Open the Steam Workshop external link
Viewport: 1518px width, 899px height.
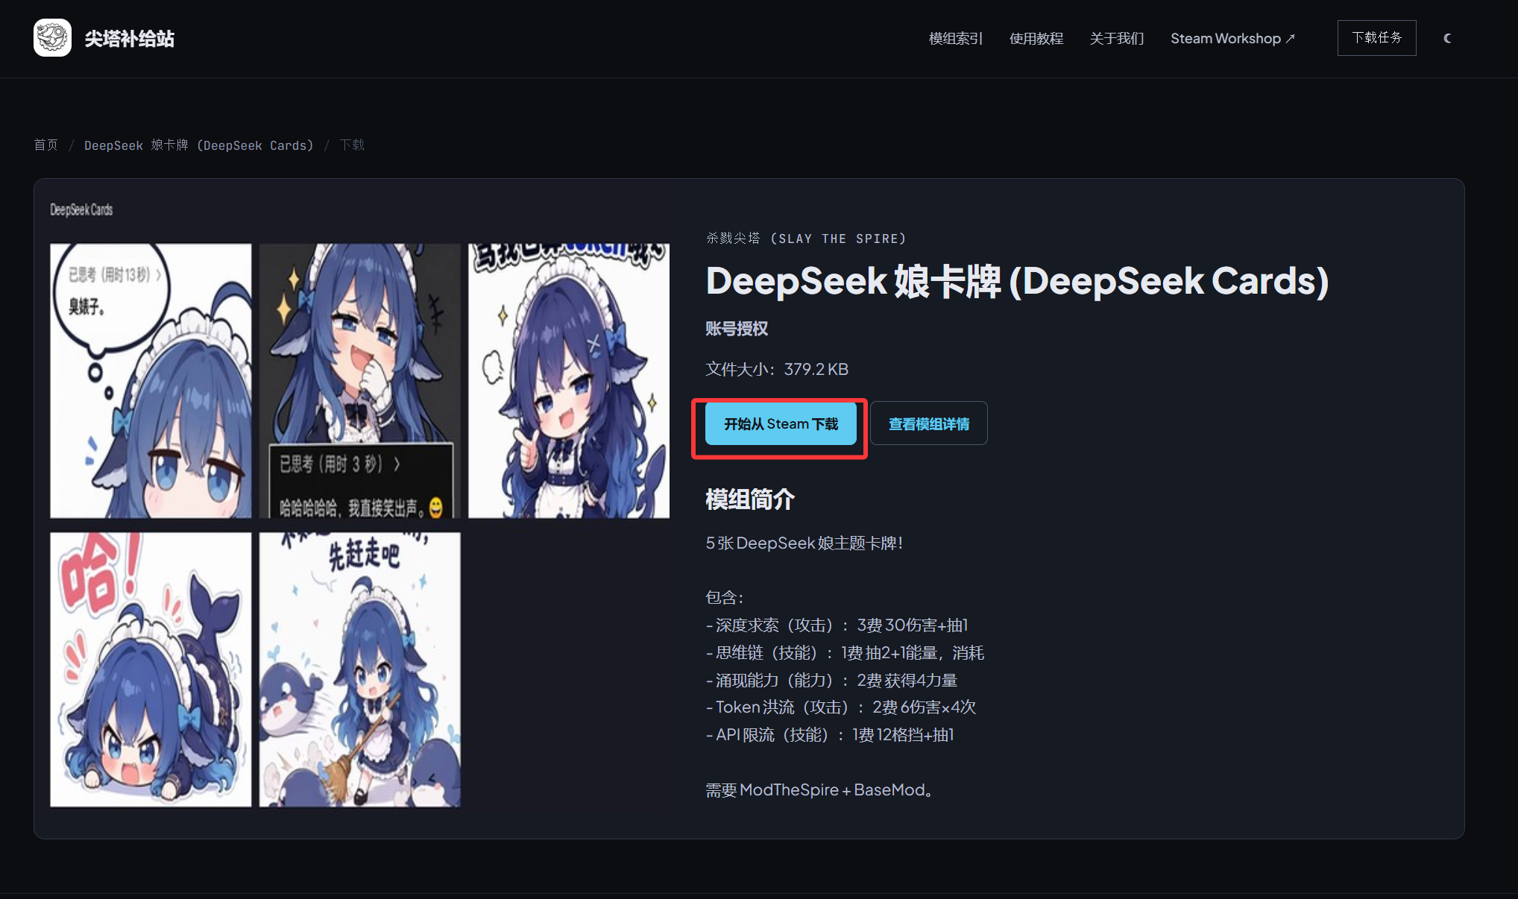[1233, 39]
